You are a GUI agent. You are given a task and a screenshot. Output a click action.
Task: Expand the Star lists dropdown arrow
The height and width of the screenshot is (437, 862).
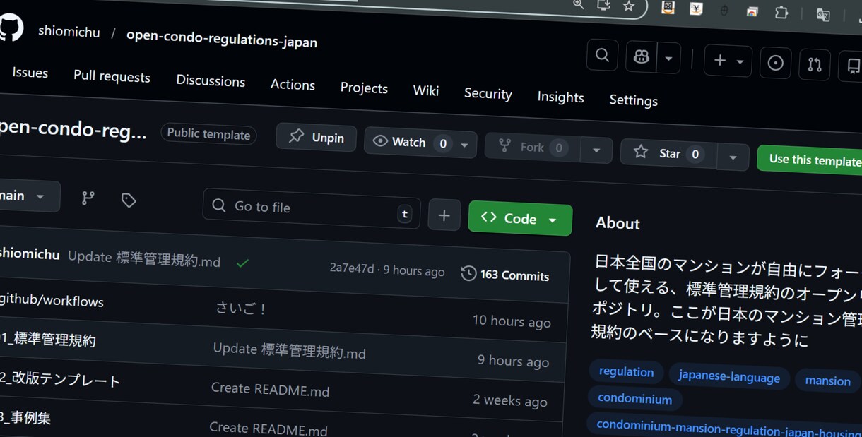tap(733, 157)
